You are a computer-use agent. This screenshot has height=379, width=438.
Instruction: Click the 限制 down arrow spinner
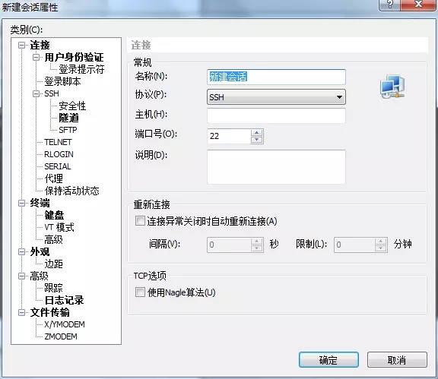380,248
